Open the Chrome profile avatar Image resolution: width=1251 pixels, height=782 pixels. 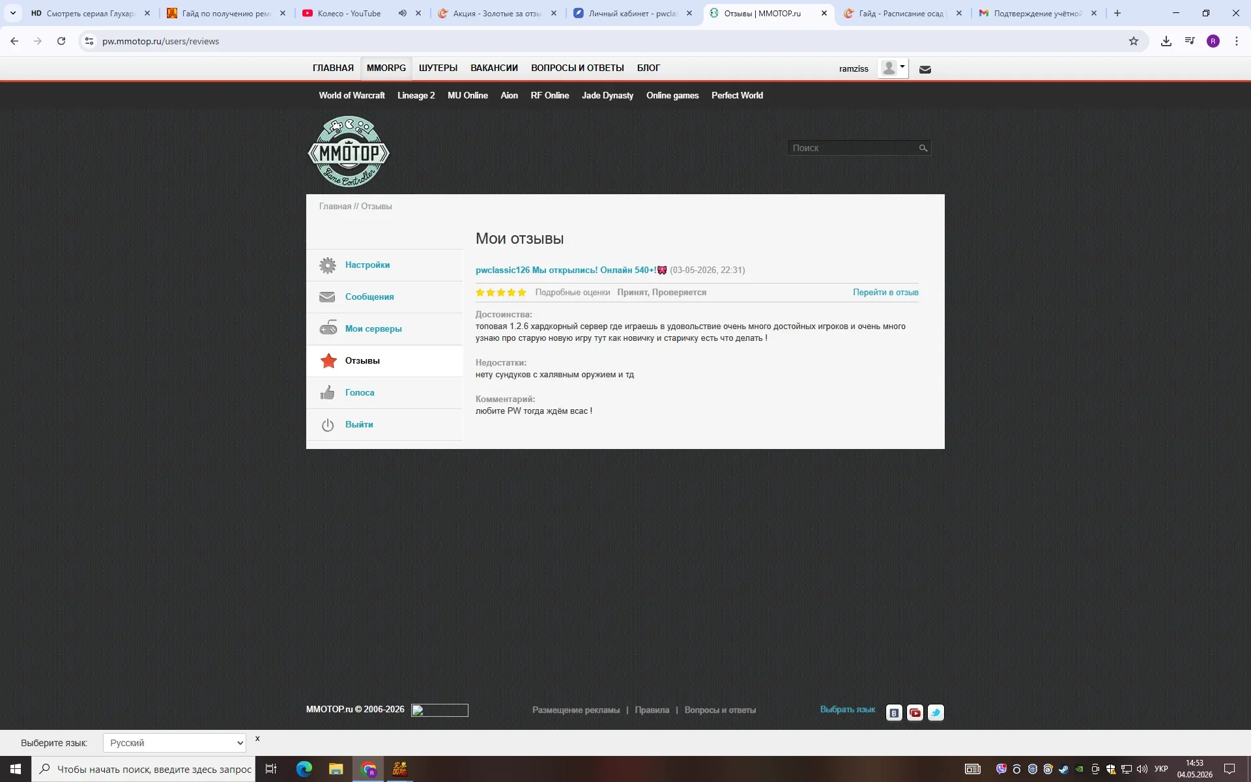[x=1213, y=41]
